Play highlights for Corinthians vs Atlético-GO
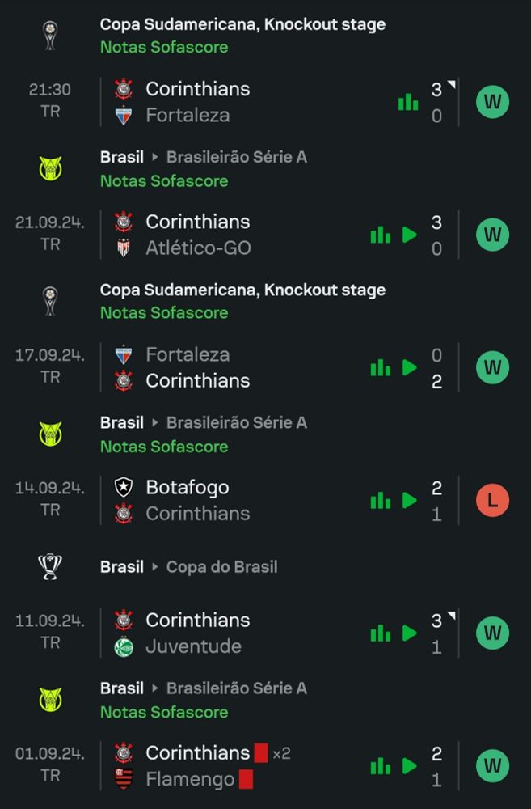Screen dimensions: 531x809 point(410,235)
